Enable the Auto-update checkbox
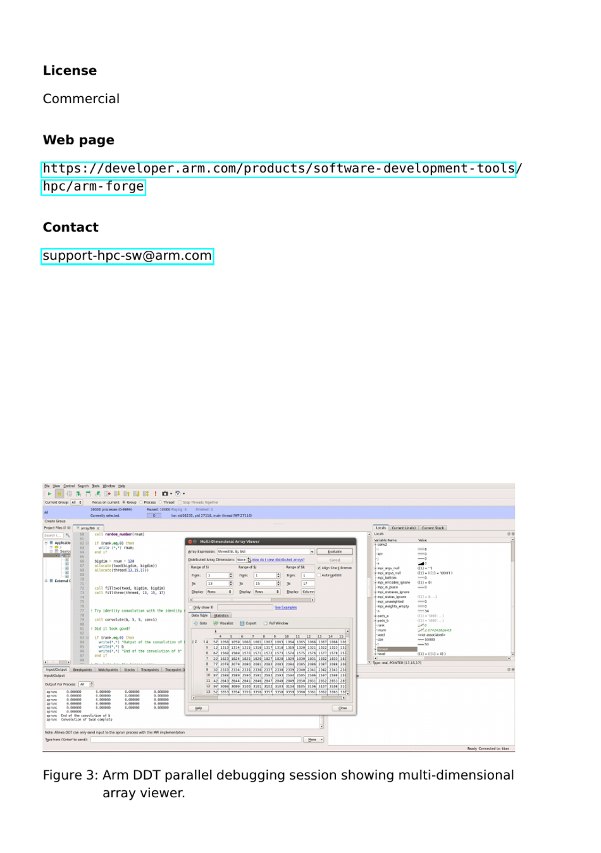 tap(319, 575)
